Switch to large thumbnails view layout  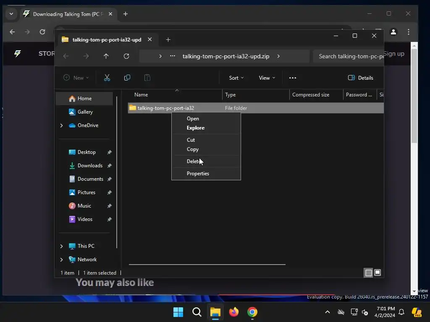pyautogui.click(x=378, y=273)
